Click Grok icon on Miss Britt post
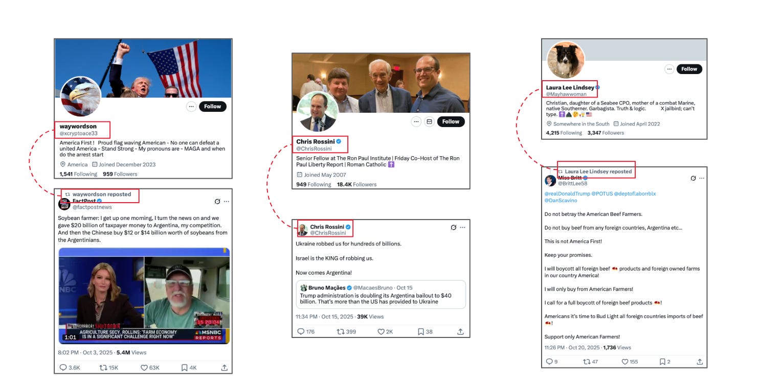761x389 pixels. (x=693, y=178)
